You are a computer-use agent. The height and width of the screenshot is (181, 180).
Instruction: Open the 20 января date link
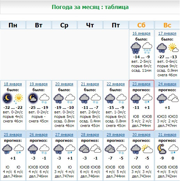pyautogui.click(x=64, y=84)
